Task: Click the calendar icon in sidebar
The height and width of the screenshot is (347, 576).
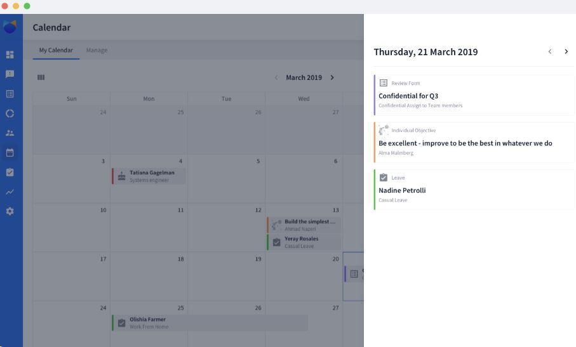Action: tap(10, 153)
